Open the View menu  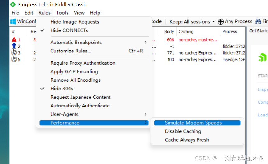(79, 13)
